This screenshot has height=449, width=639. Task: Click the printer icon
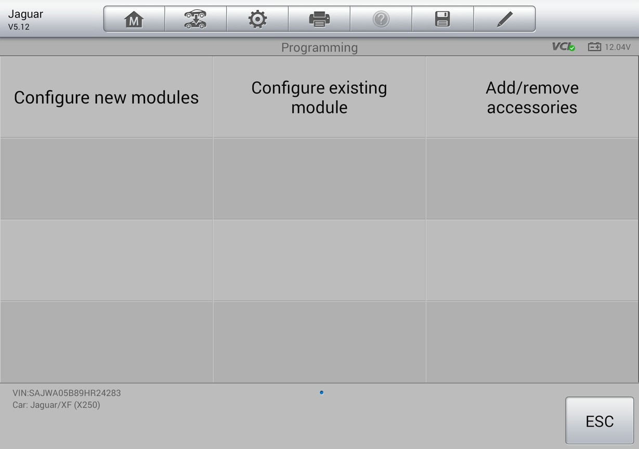(319, 19)
